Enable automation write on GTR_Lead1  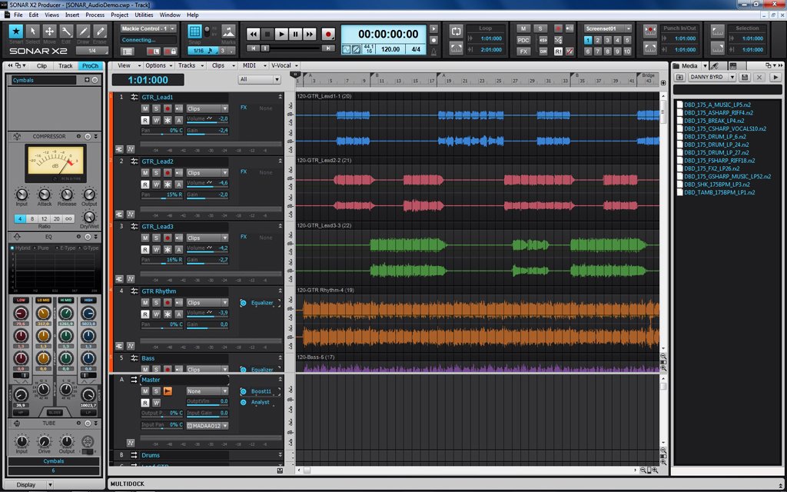click(156, 120)
